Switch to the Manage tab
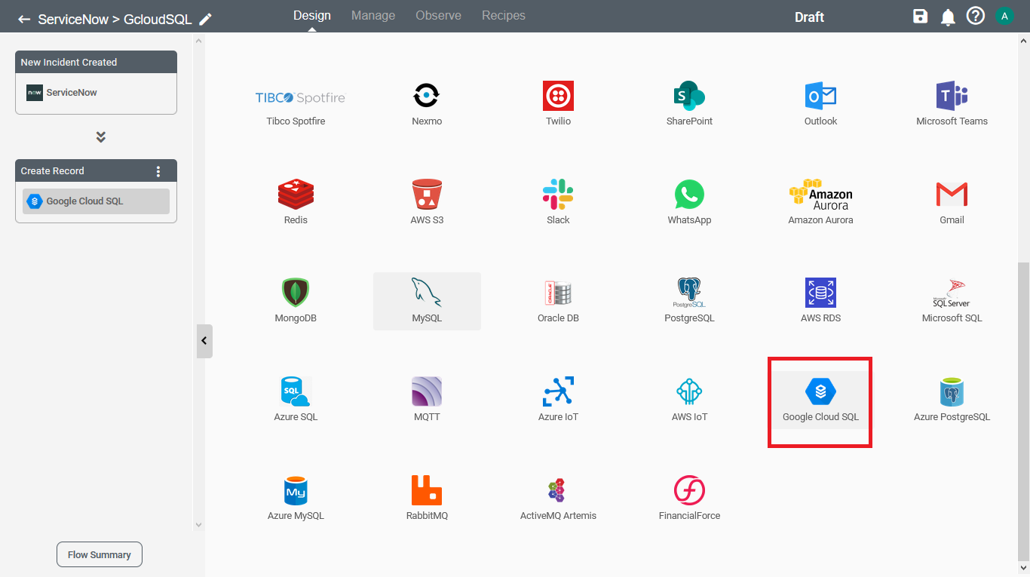The height and width of the screenshot is (577, 1030). 373,15
